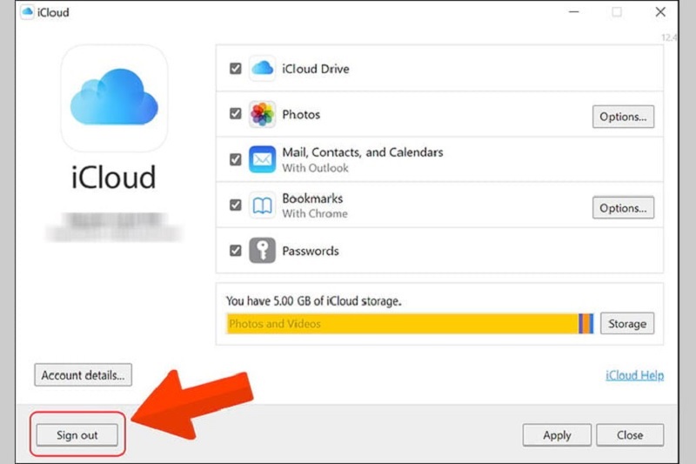Uncheck the Passwords checkbox
This screenshot has height=464, width=696.
point(235,251)
